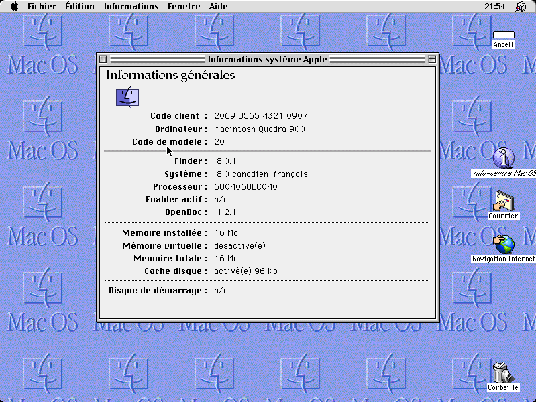
Task: Open the Apple menu
Action: click(x=13, y=7)
